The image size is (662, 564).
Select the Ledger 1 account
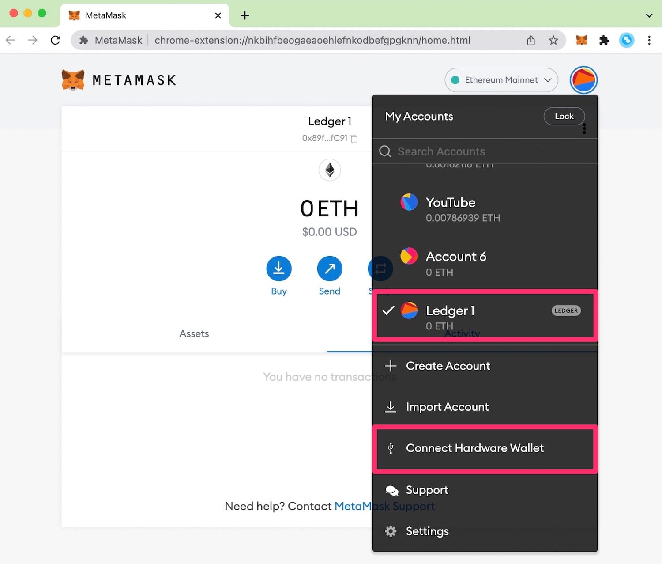click(485, 315)
